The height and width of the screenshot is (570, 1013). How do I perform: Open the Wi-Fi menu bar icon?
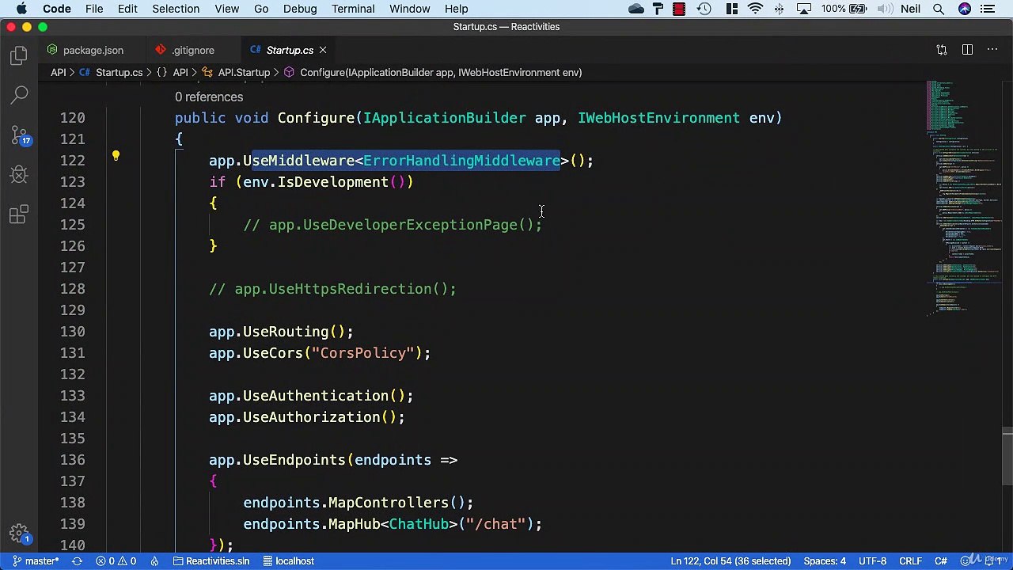[755, 9]
